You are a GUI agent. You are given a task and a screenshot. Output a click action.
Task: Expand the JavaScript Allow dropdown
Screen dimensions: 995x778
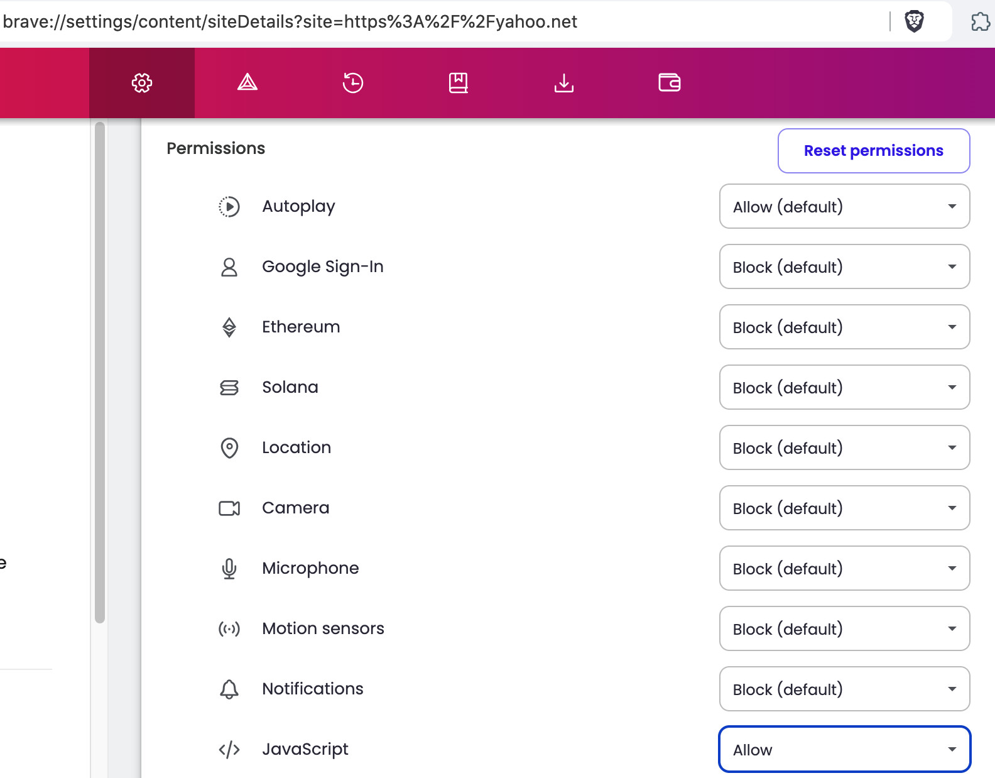click(844, 750)
